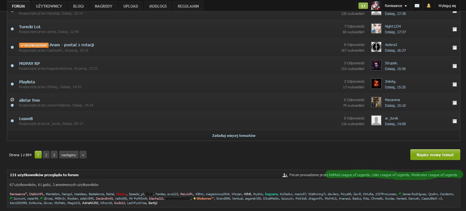Click the ROZWIĄZANY orange tag badge
Viewport: 466px width, 211px height.
tap(34, 45)
